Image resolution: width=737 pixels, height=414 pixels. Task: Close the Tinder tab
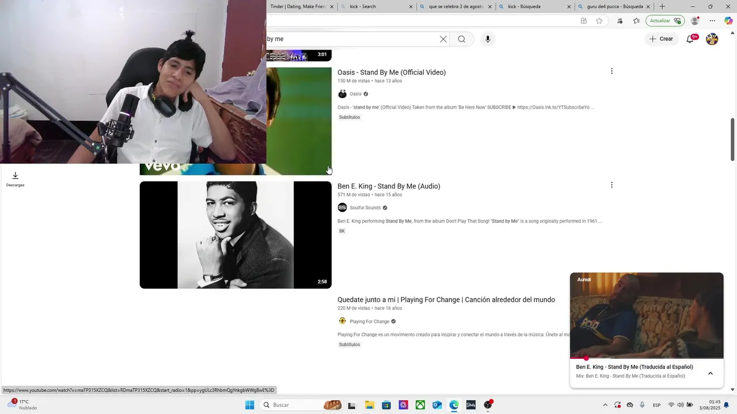332,7
